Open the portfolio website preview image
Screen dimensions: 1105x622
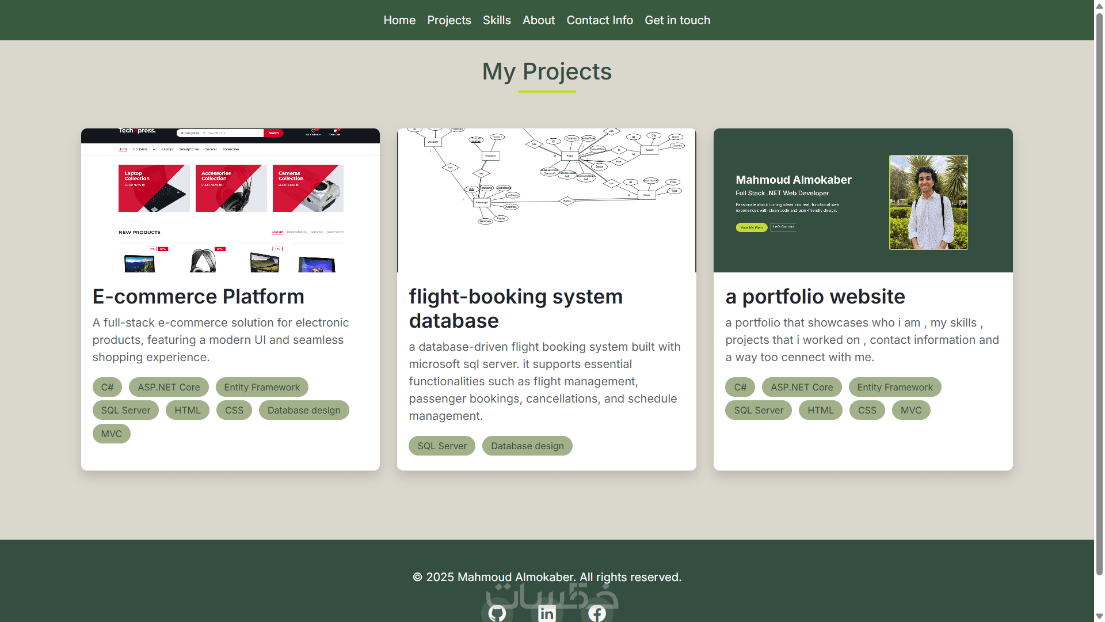coord(863,200)
